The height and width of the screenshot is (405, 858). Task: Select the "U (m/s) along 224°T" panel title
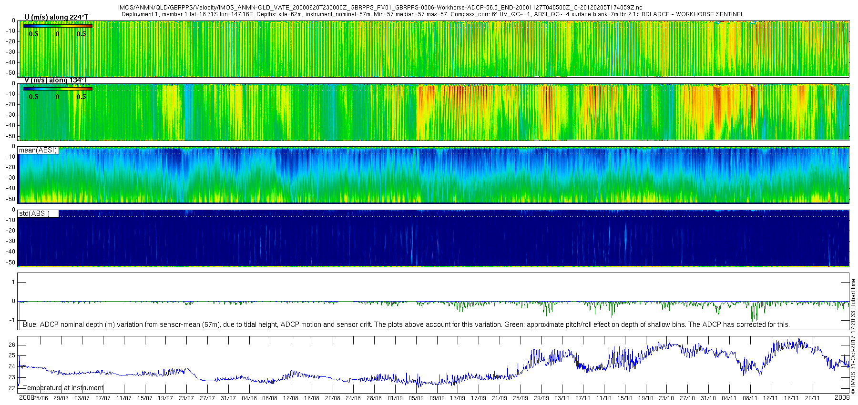[x=56, y=17]
